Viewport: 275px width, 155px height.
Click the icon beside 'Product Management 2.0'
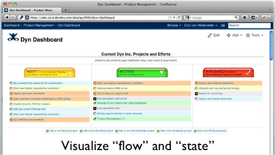95,119
